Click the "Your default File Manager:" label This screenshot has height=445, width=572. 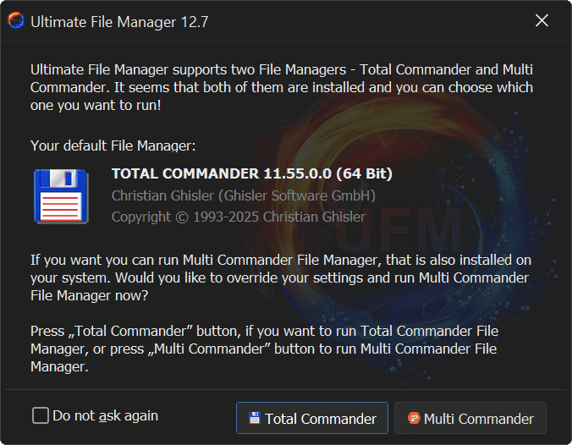coord(113,146)
